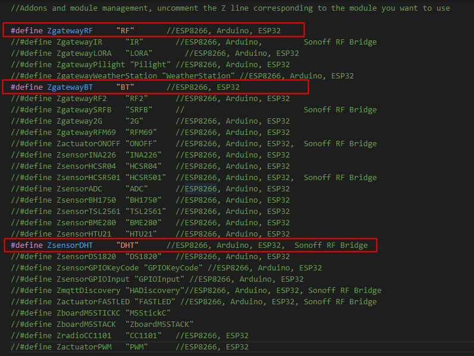Click the "CC1101" string
This screenshot has height=356, width=474.
143,335
